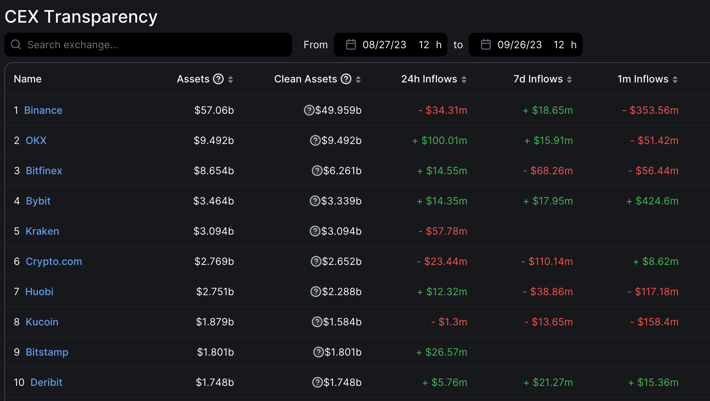Open the Bitfinex exchange link

[44, 171]
